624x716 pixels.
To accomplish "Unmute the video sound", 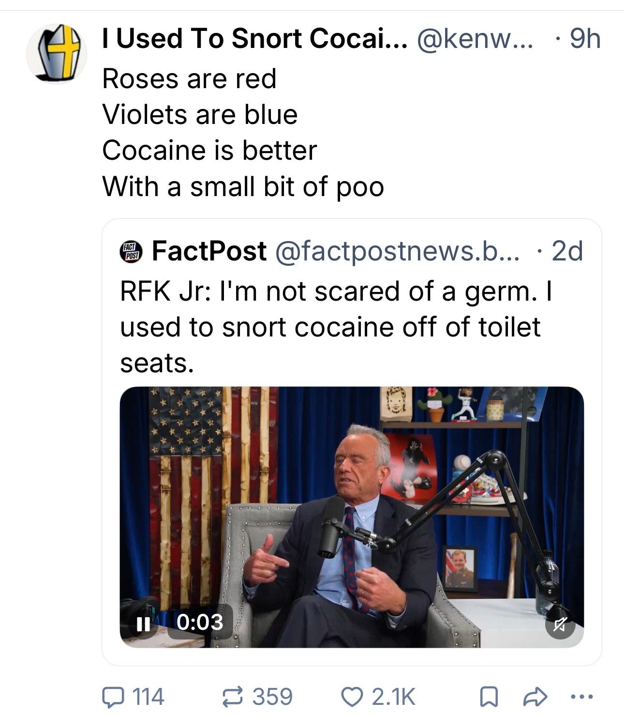I will tap(560, 625).
